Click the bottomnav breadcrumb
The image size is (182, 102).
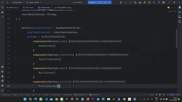click(x=6, y=95)
